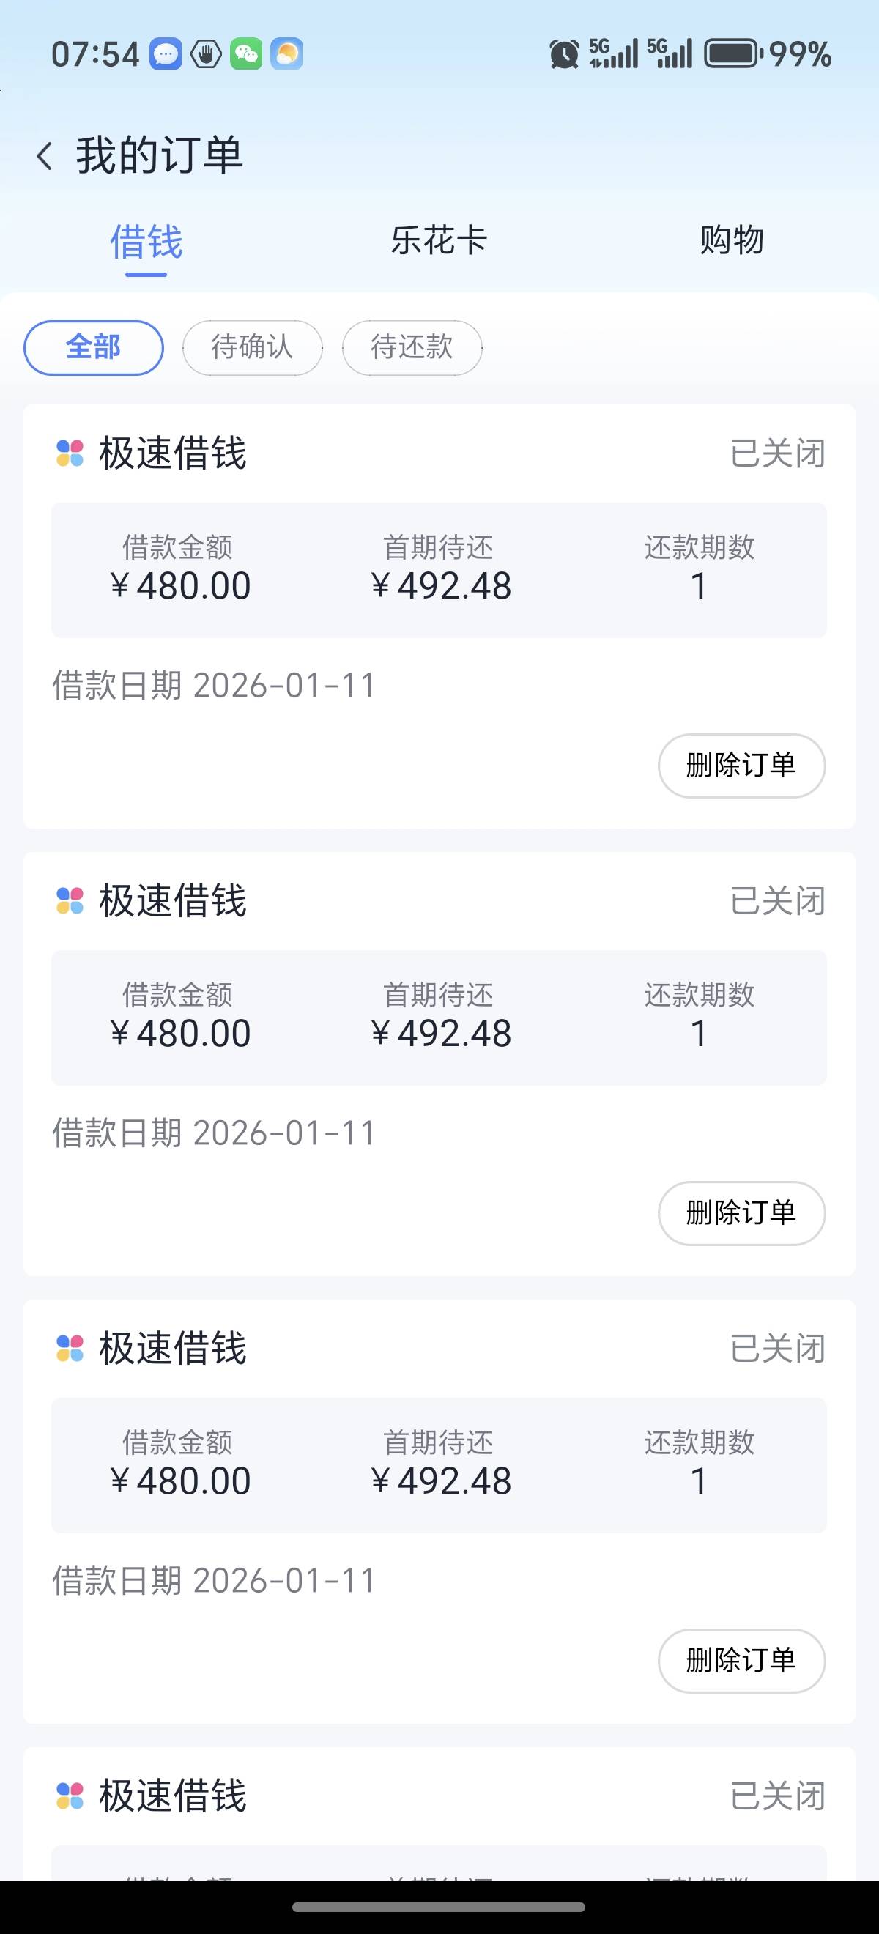Screen dimensions: 879x1934
Task: Tap the WeChat icon in status bar
Action: pyautogui.click(x=246, y=54)
